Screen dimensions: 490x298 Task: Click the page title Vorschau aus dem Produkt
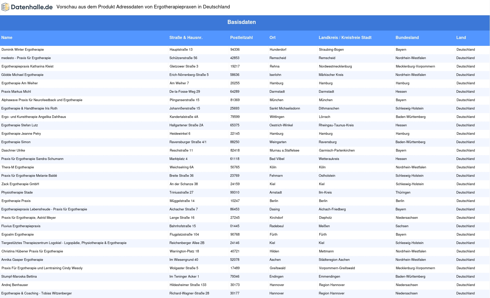tap(143, 7)
